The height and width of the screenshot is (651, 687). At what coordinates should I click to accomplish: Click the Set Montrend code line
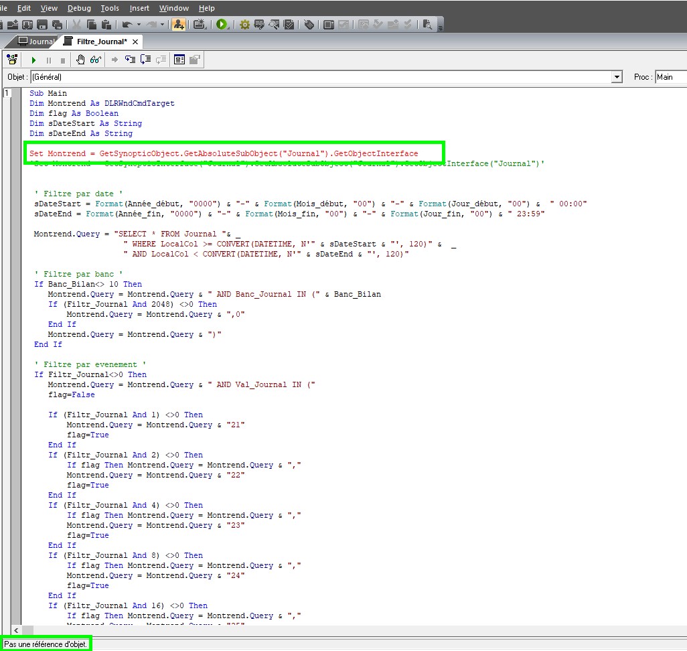pyautogui.click(x=224, y=153)
